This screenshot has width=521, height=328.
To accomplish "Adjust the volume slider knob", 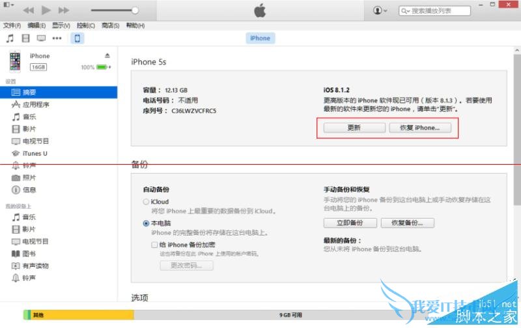I will click(135, 10).
